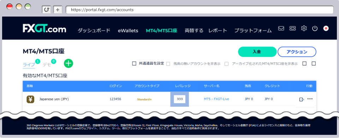Open a new browser tab with plus
The image size is (339, 138).
(x=58, y=10)
